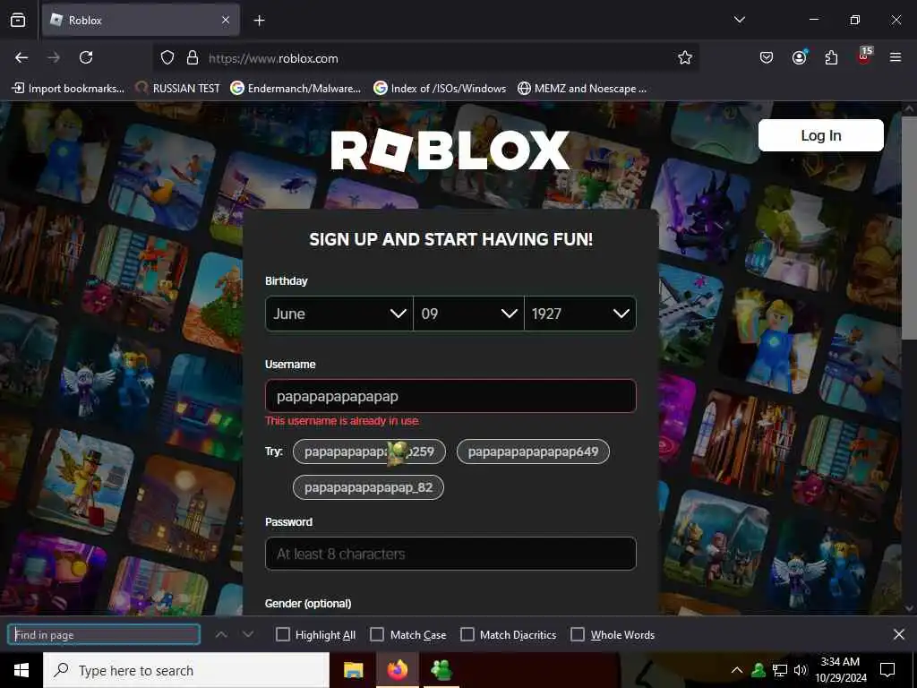
Task: Go to next find result arrow
Action: tap(248, 634)
